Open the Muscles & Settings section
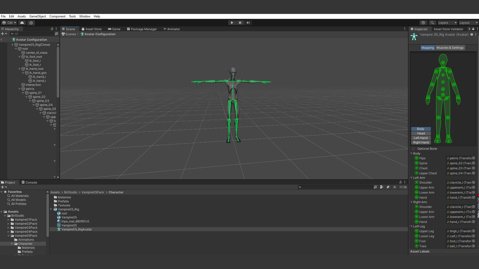The height and width of the screenshot is (269, 479). (450, 47)
